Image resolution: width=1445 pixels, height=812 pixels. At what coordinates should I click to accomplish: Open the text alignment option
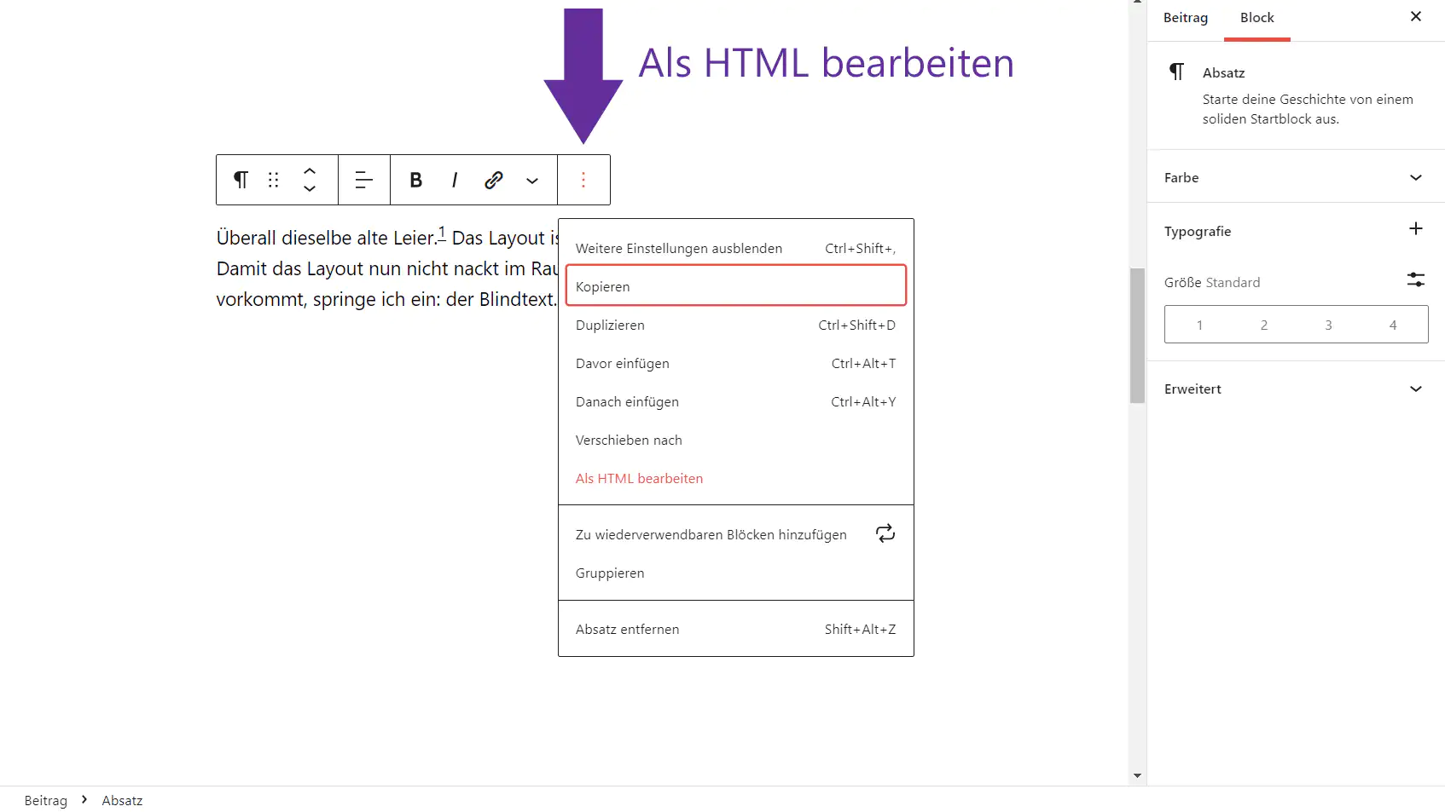pyautogui.click(x=364, y=180)
